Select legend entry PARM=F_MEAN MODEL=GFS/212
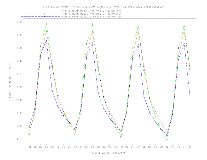 click(91, 17)
